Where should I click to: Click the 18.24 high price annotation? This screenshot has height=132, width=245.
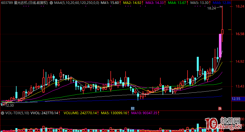tap(211, 9)
